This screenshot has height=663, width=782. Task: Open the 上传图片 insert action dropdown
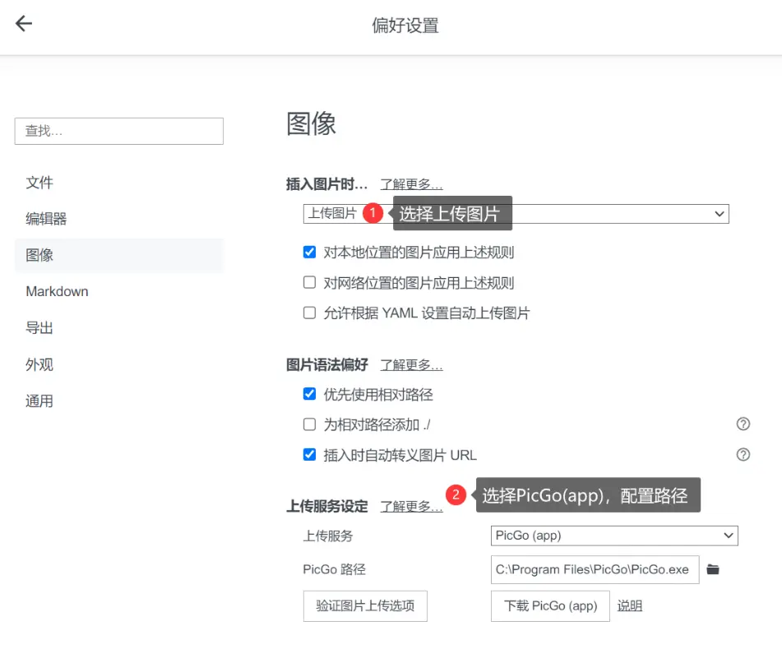516,214
